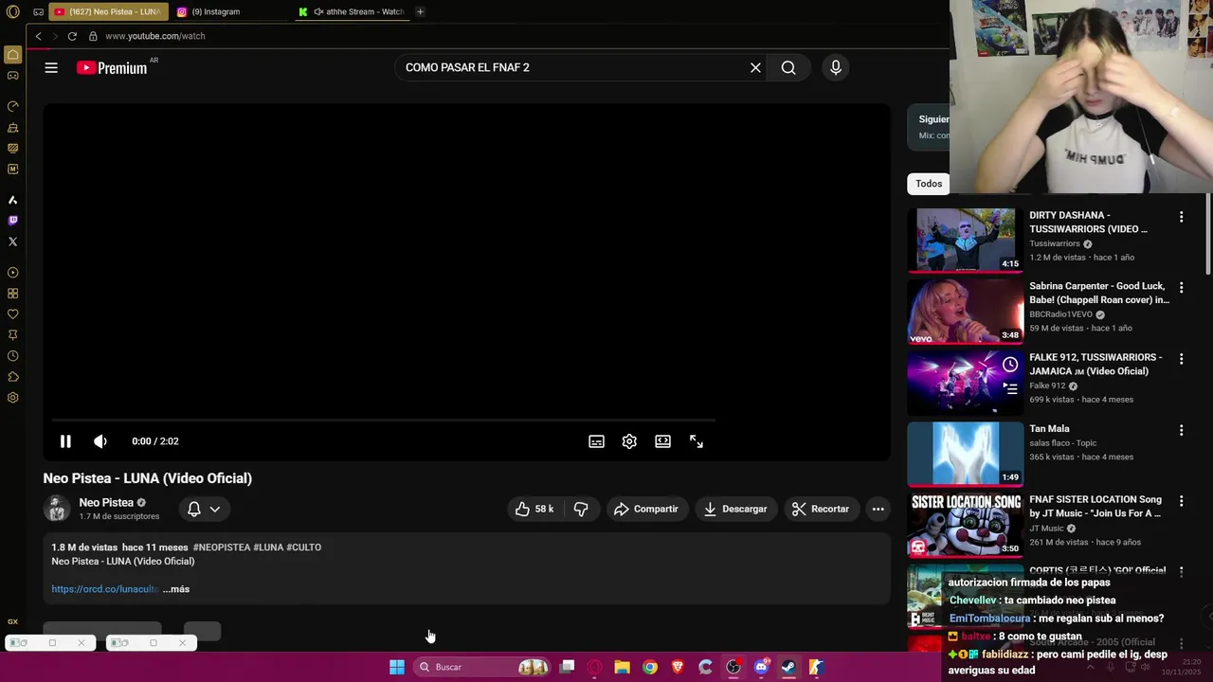
Task: Select the 'Todos' filter chip
Action: [x=929, y=184]
